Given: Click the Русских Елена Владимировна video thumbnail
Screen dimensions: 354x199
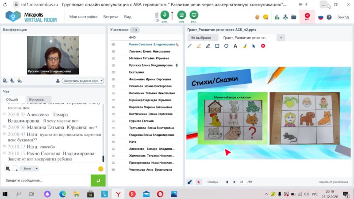Looking at the screenshot, I should (53, 55).
